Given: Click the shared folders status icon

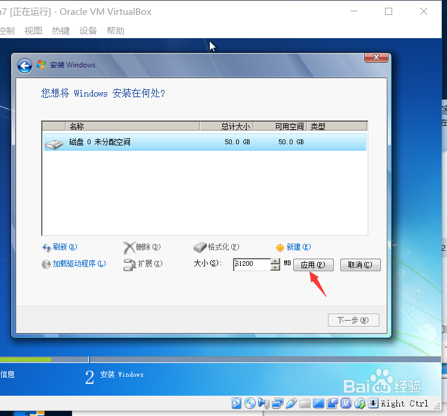Looking at the screenshot, I should click(x=305, y=403).
